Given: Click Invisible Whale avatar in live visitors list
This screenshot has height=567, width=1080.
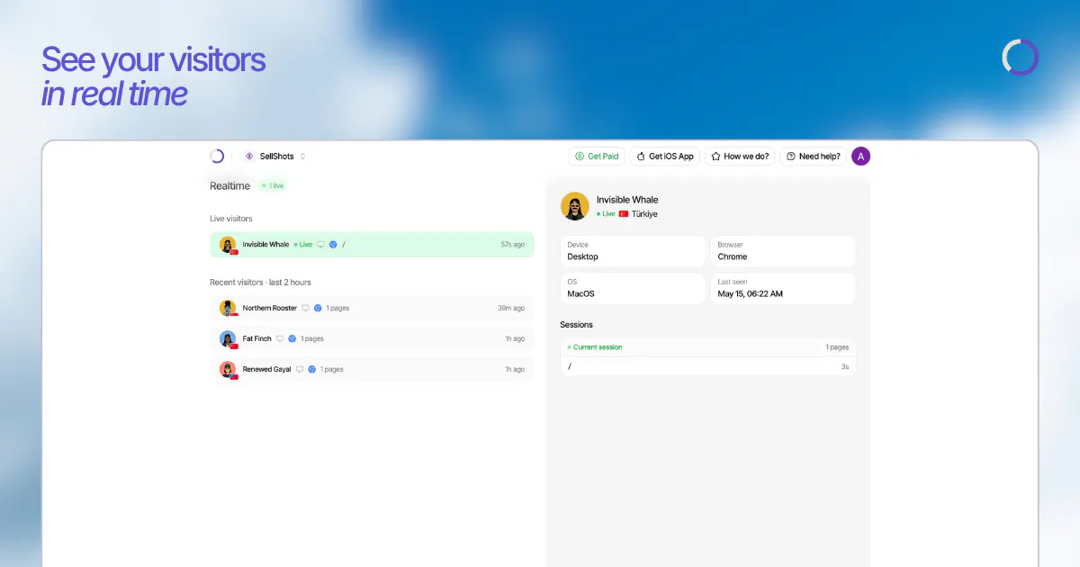Looking at the screenshot, I should pyautogui.click(x=228, y=244).
